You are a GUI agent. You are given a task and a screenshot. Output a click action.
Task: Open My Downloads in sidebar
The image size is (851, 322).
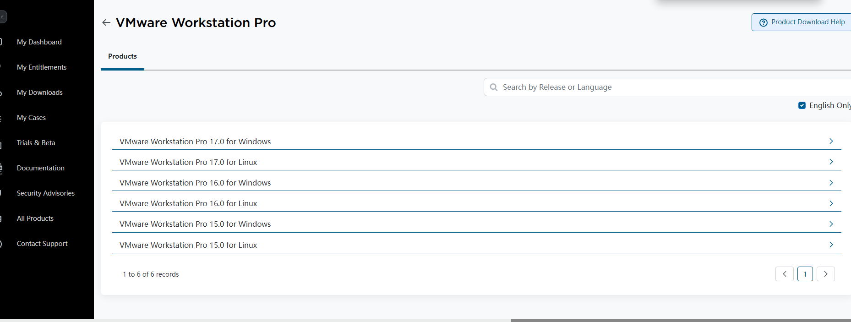coord(40,93)
